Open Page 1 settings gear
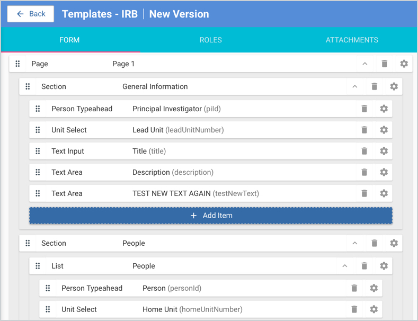 tap(404, 64)
